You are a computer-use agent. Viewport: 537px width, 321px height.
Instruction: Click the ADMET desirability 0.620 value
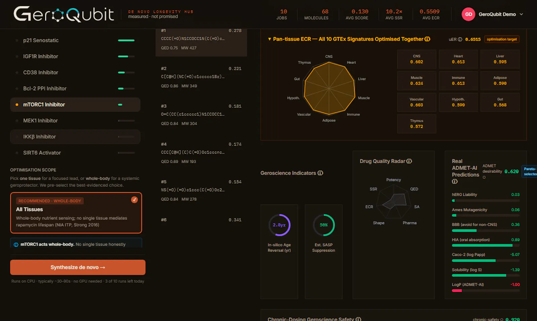point(511,171)
